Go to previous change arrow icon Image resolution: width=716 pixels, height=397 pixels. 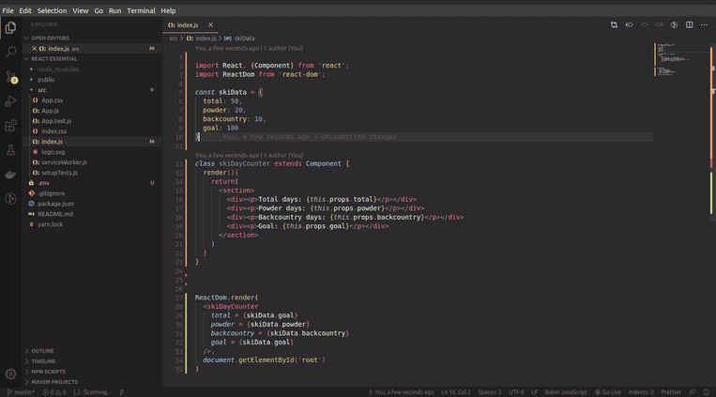pyautogui.click(x=629, y=25)
